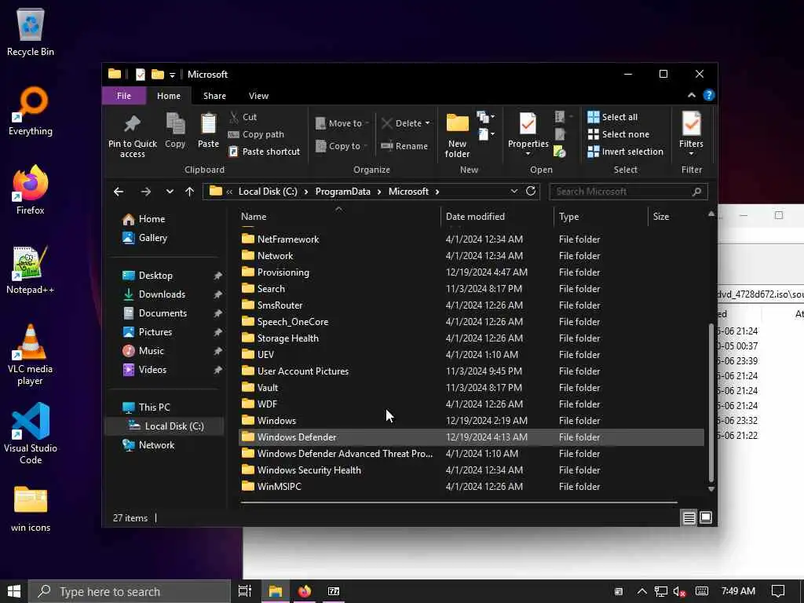Click Rename in Organize group
The image size is (804, 603).
(404, 146)
